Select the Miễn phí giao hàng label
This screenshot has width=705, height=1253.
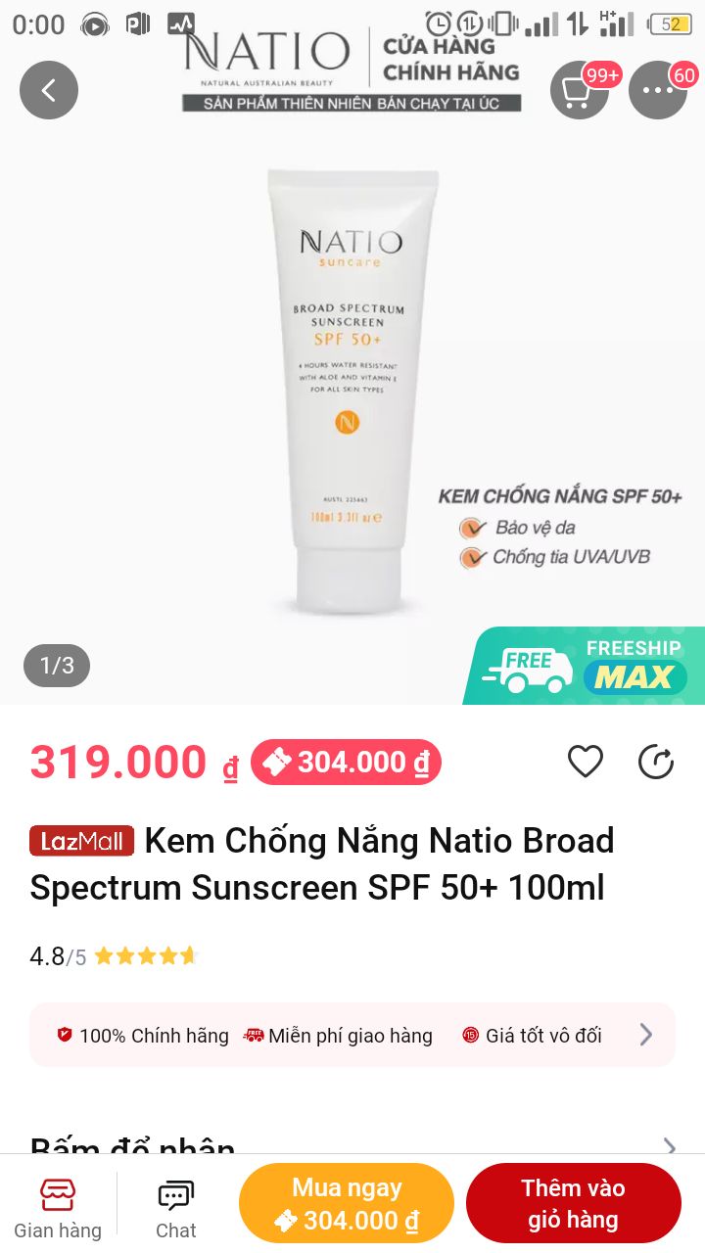pos(338,1035)
